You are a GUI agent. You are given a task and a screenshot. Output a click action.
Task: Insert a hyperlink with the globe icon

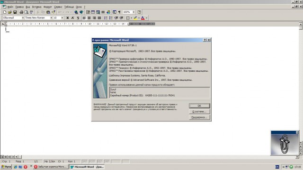point(76,12)
